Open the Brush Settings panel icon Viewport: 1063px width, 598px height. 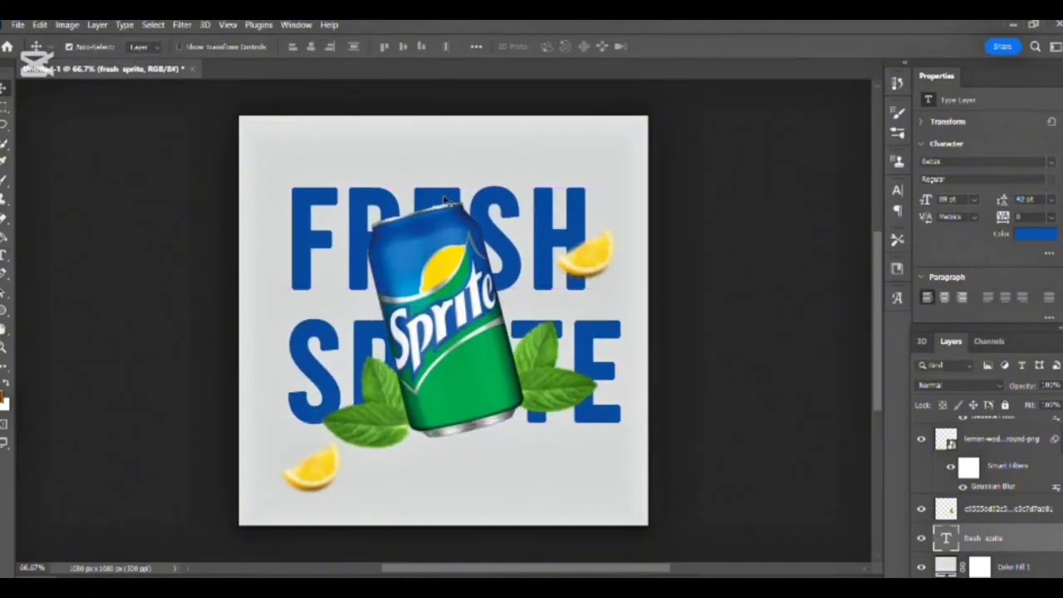897,112
